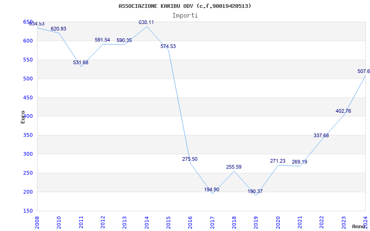Click the 590.35 data label
370x231 pixels.
pos(124,40)
